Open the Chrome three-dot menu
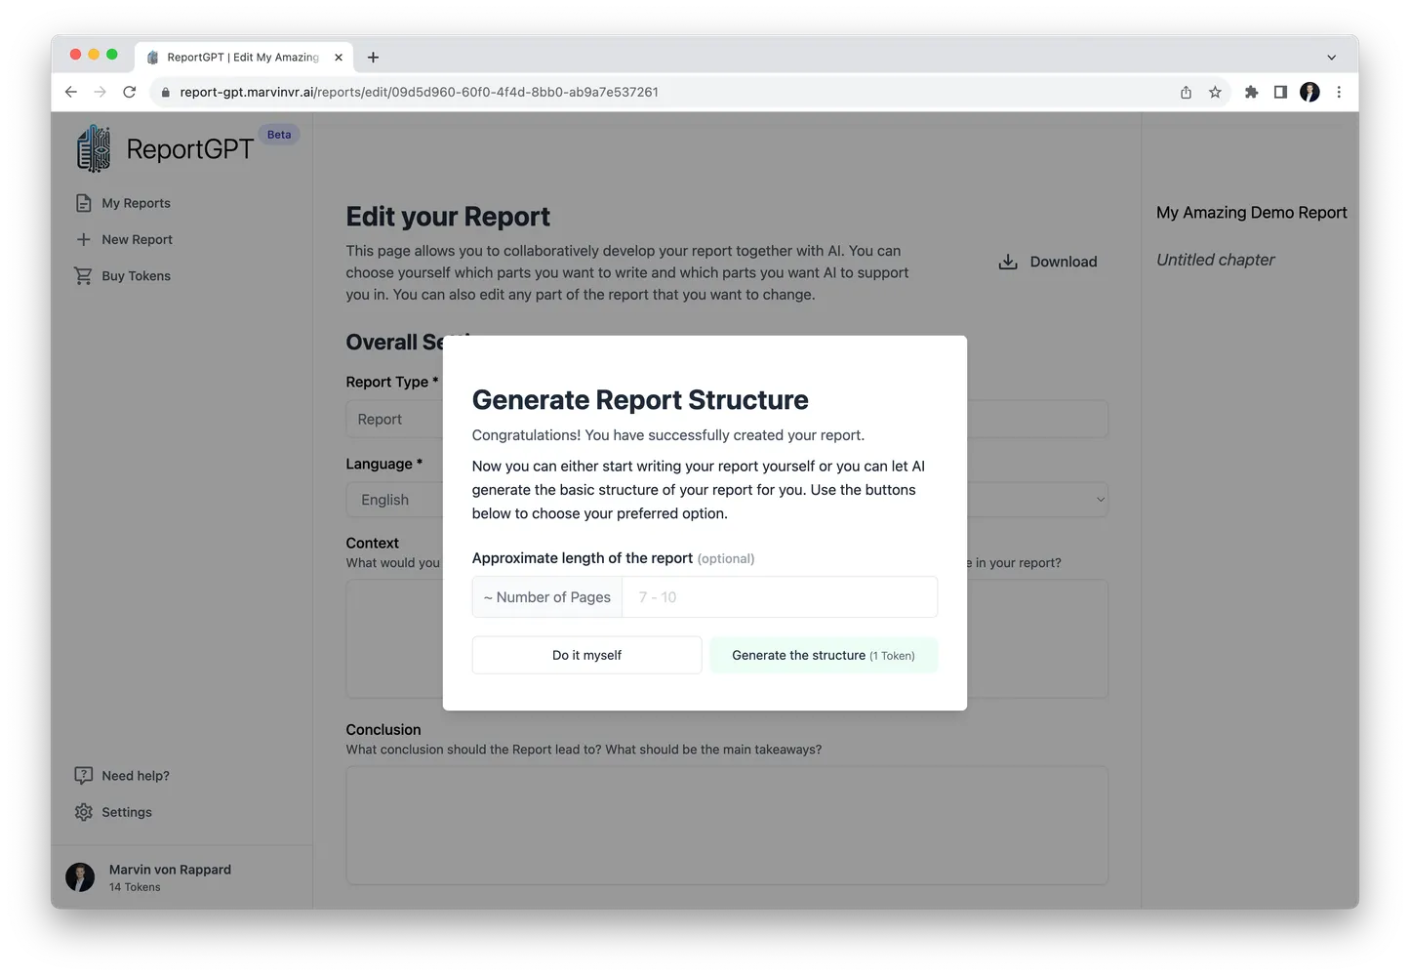Screen dimensions: 1410x976 coord(1339,92)
